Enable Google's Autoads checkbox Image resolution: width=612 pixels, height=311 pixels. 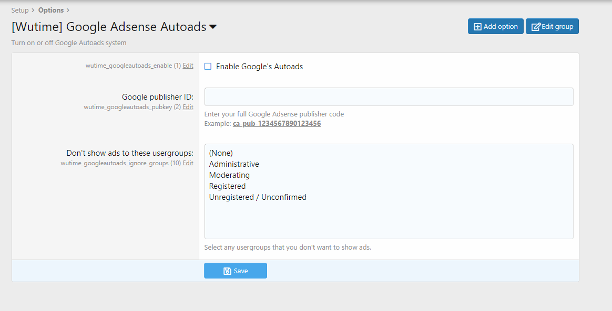coord(208,67)
